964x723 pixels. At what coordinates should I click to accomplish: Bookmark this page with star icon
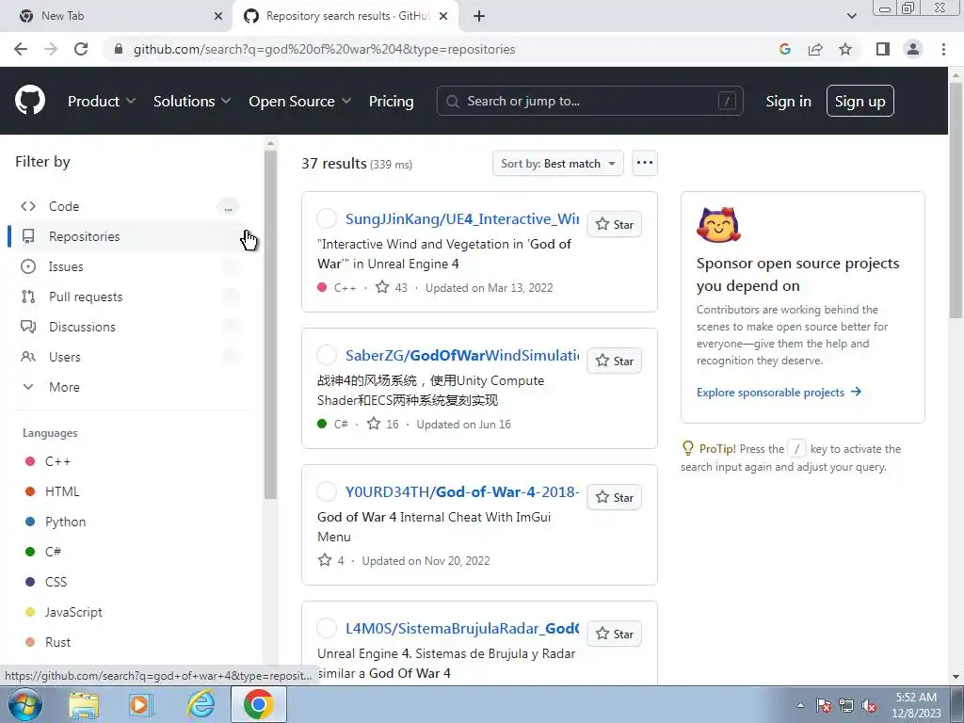point(845,49)
